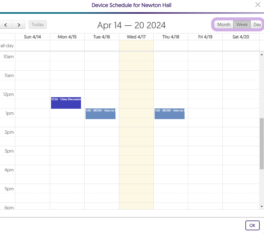
Task: Click the Today button
Action: (38, 25)
